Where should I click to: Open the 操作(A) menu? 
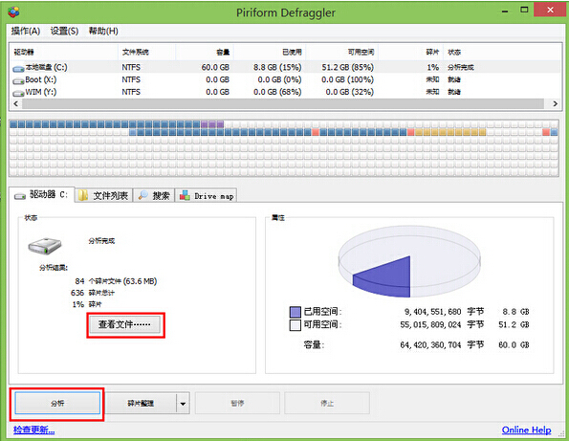26,32
